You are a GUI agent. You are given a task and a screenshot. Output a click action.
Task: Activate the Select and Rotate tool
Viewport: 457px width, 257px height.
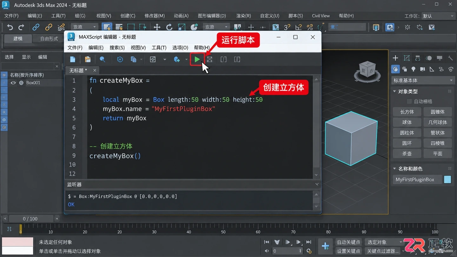[169, 27]
